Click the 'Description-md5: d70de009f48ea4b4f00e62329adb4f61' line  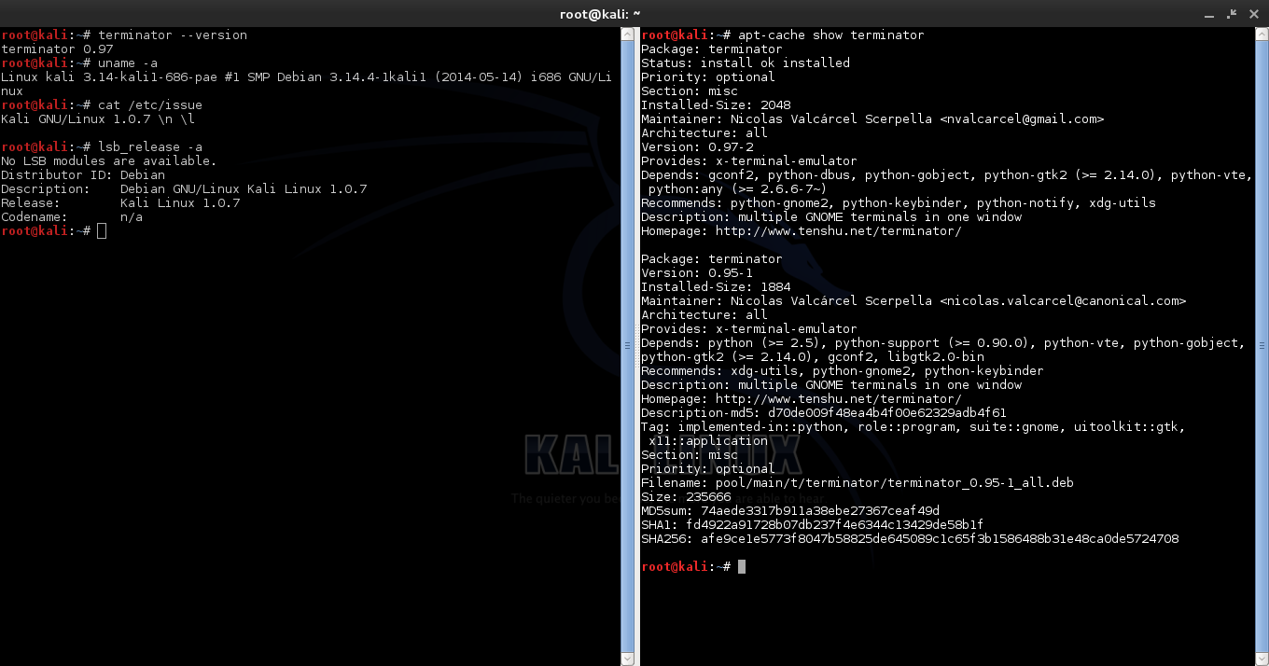coord(824,413)
